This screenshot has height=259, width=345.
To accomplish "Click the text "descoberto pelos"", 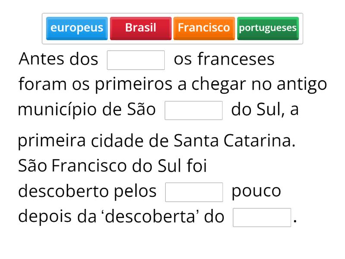I will click(x=87, y=192).
